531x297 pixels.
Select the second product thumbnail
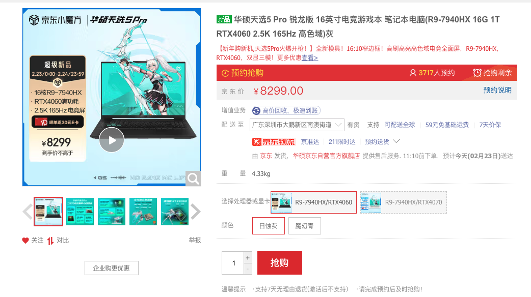(80, 212)
